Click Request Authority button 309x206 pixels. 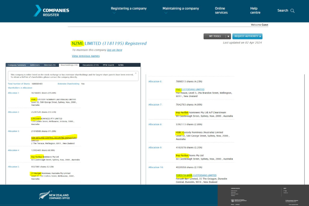pyautogui.click(x=247, y=36)
